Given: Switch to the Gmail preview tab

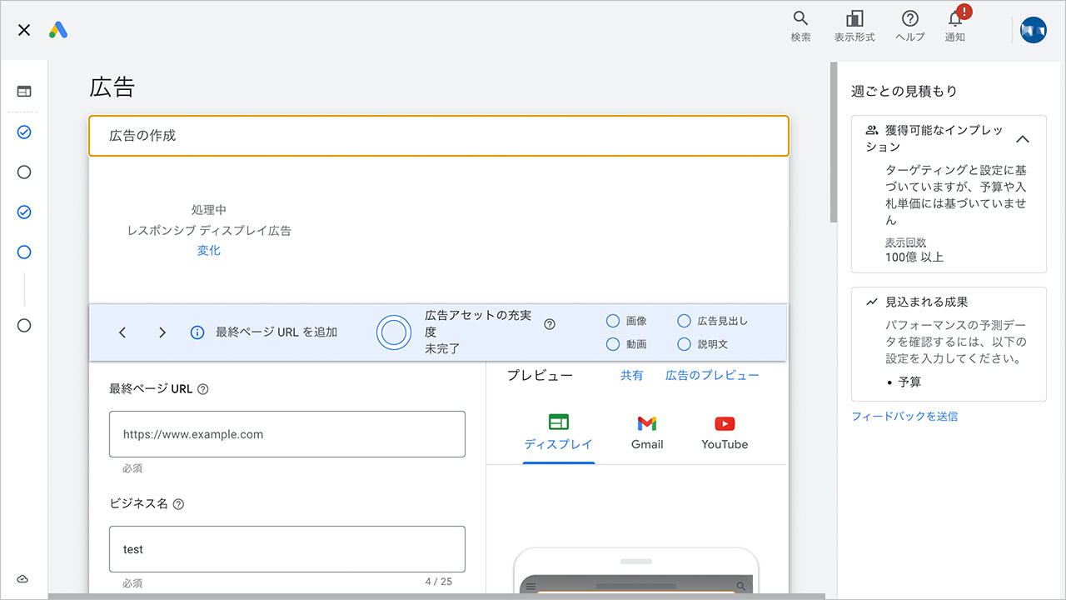Looking at the screenshot, I should coord(647,431).
